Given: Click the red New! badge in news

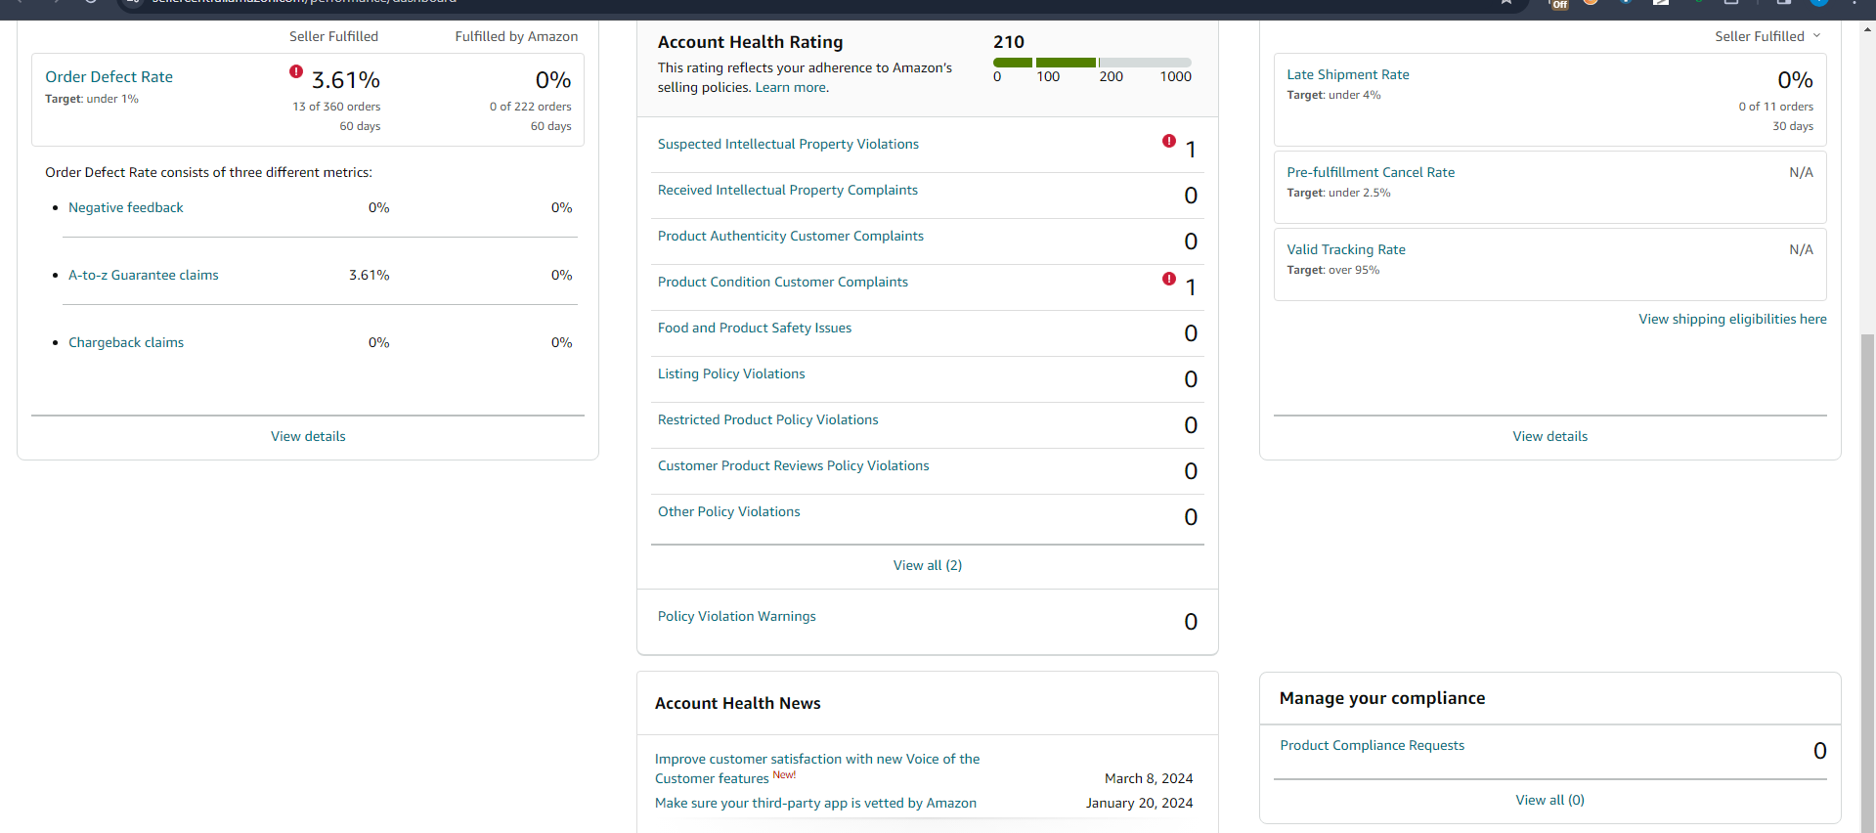Looking at the screenshot, I should 784,775.
